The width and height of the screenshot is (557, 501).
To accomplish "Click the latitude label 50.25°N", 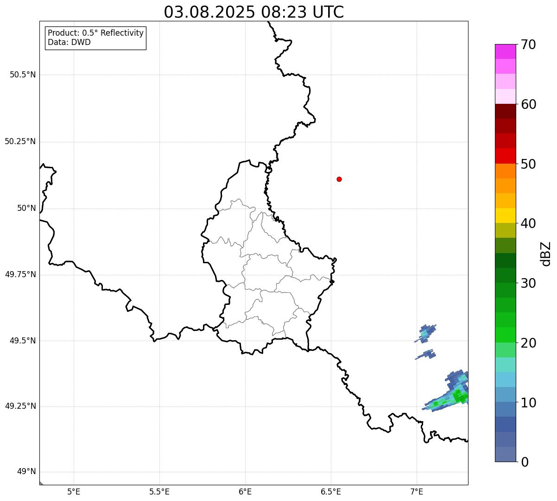I will (20, 141).
